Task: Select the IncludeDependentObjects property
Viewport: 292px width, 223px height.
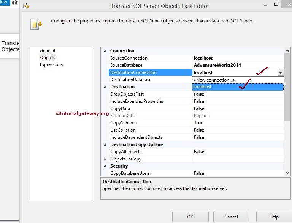Action: [150, 137]
